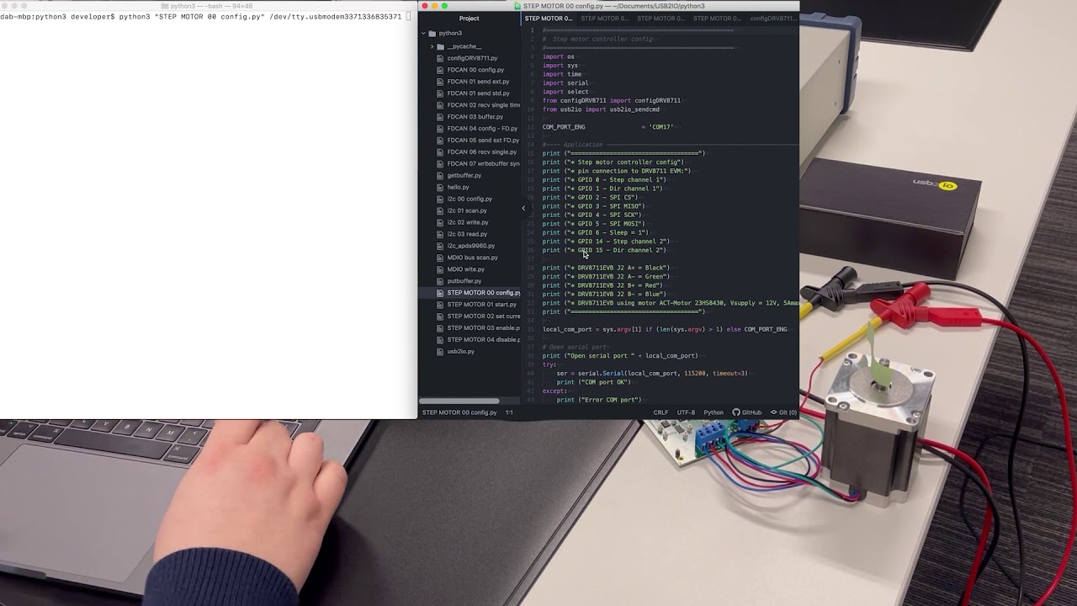Image resolution: width=1077 pixels, height=606 pixels.
Task: Open MDIO bus scan.py
Action: 472,258
